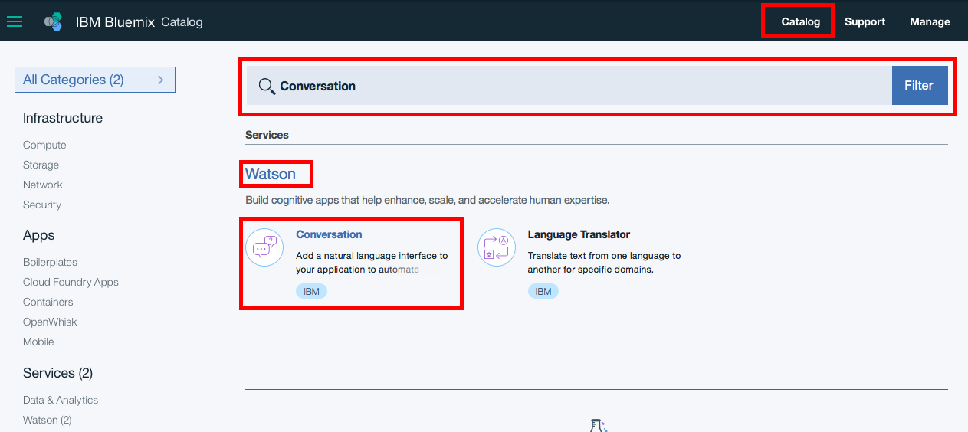This screenshot has height=432, width=968.
Task: Click into the Conversation search field
Action: 569,85
